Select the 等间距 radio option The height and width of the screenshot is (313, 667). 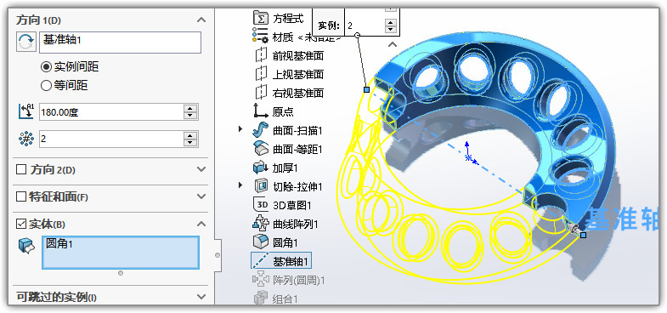46,86
